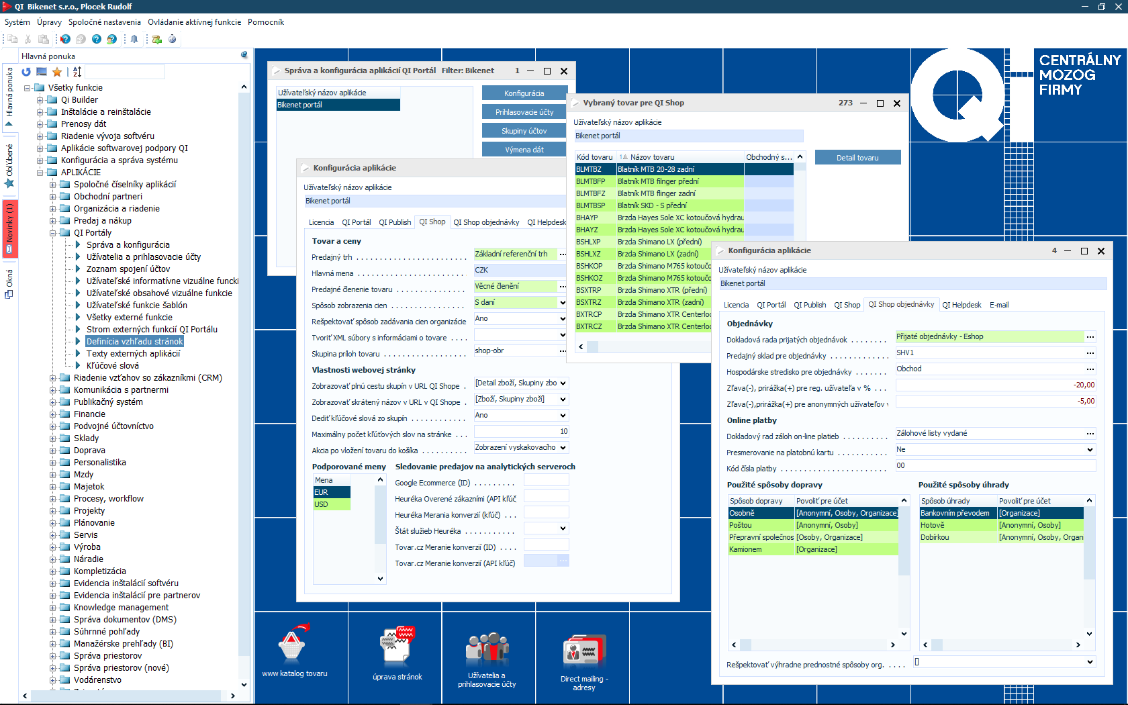The width and height of the screenshot is (1128, 705).
Task: Expand the Financie tree folder
Action: [x=53, y=414]
